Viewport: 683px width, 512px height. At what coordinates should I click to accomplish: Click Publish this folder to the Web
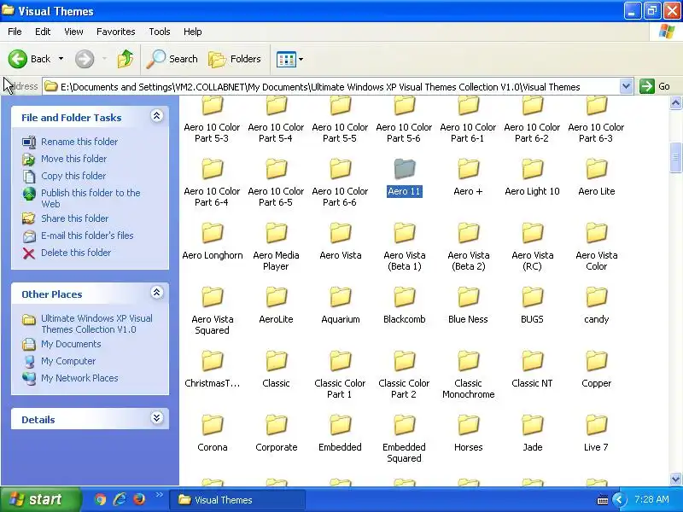click(90, 198)
